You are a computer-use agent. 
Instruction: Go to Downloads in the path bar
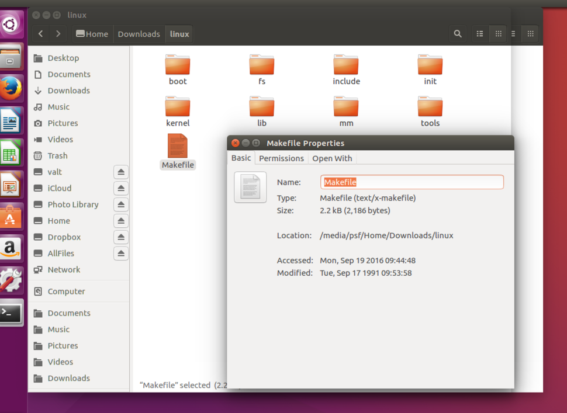click(139, 34)
